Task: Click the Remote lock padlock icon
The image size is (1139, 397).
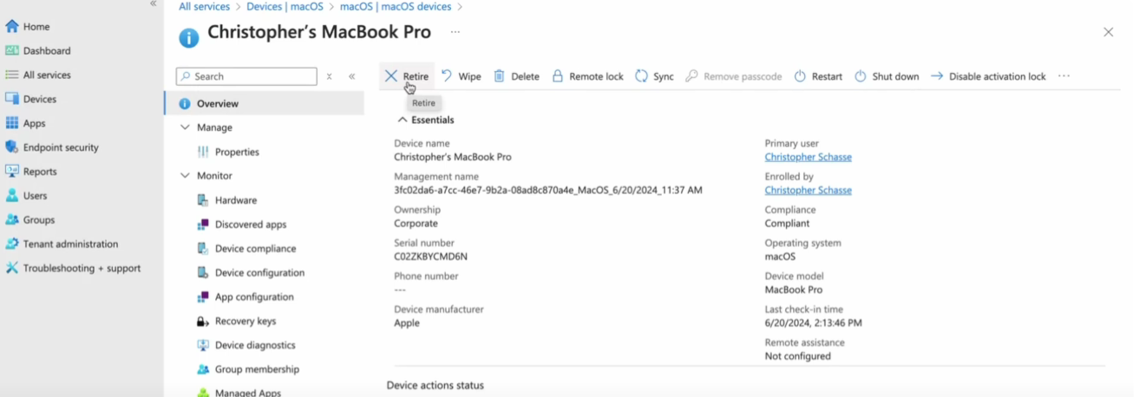Action: [x=558, y=76]
